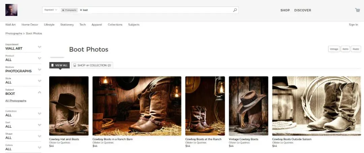Collapse the Subject Boot filter
364x153 pixels.
[x=39, y=92]
